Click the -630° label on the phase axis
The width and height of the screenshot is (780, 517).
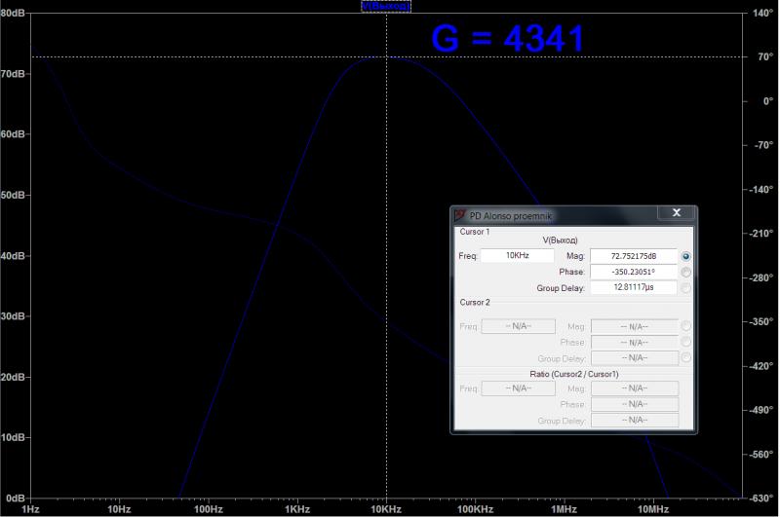[761, 499]
